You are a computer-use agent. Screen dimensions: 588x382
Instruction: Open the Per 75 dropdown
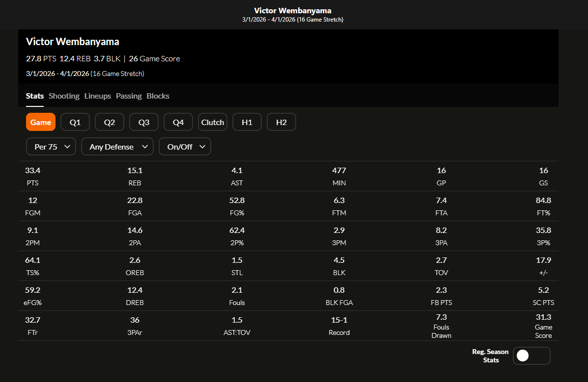coord(51,147)
